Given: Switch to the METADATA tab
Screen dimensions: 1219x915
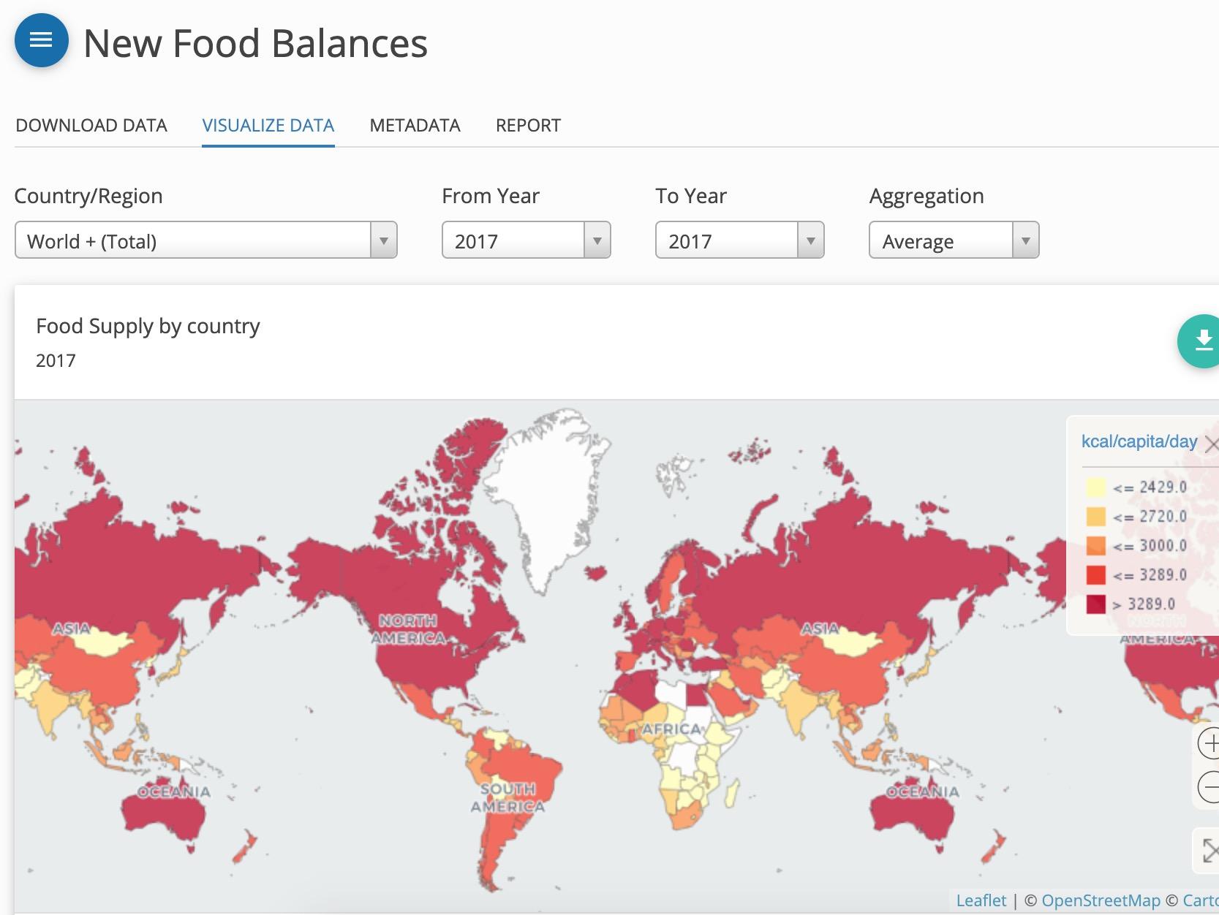Looking at the screenshot, I should (415, 125).
